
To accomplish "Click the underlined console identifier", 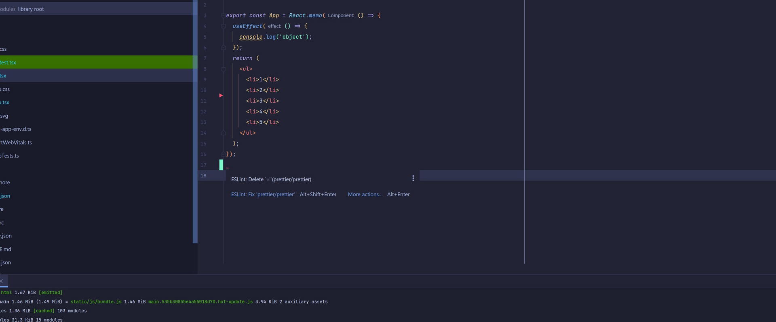I will coord(251,37).
